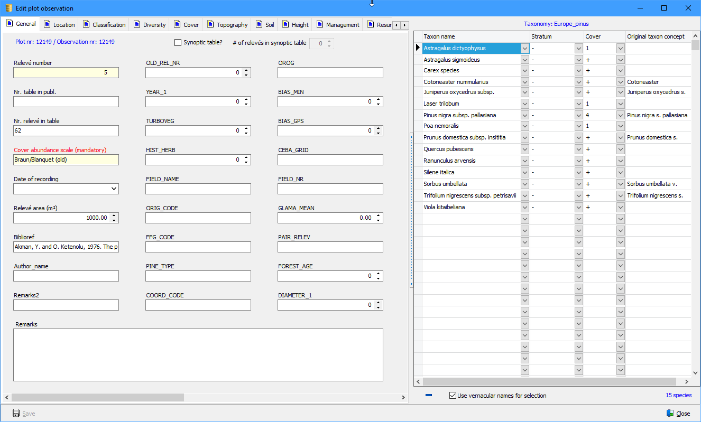Screen dimensions: 701x422
Task: Click into the Remarks text box
Action: (x=198, y=354)
